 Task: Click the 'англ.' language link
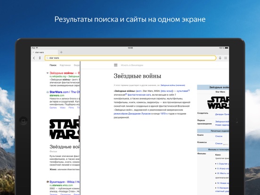[x=139, y=91]
